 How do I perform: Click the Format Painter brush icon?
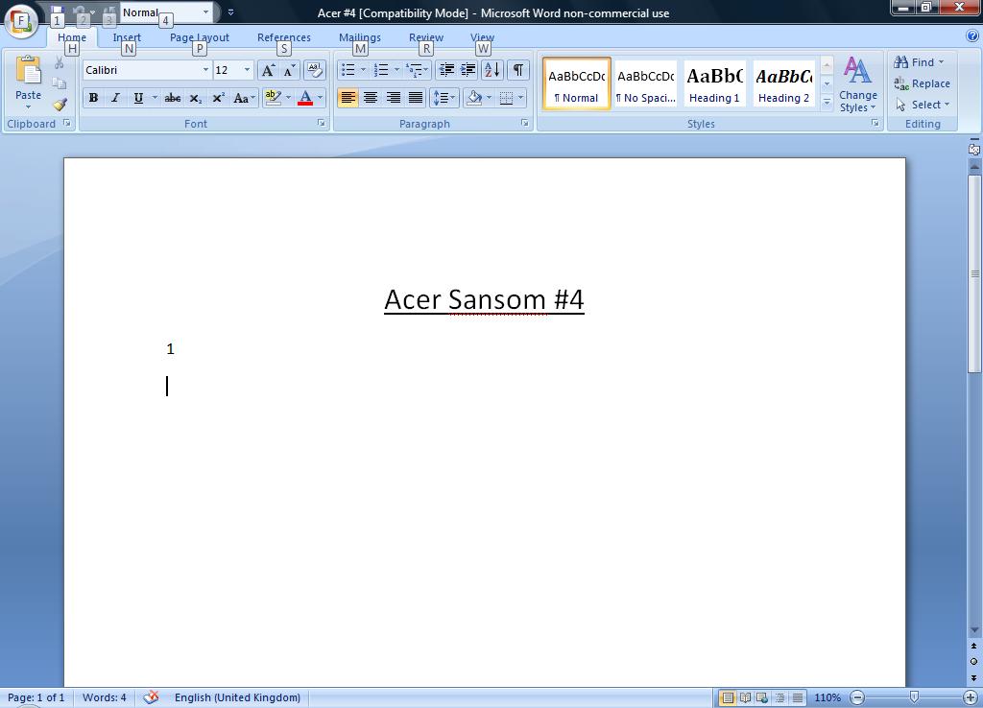60,105
